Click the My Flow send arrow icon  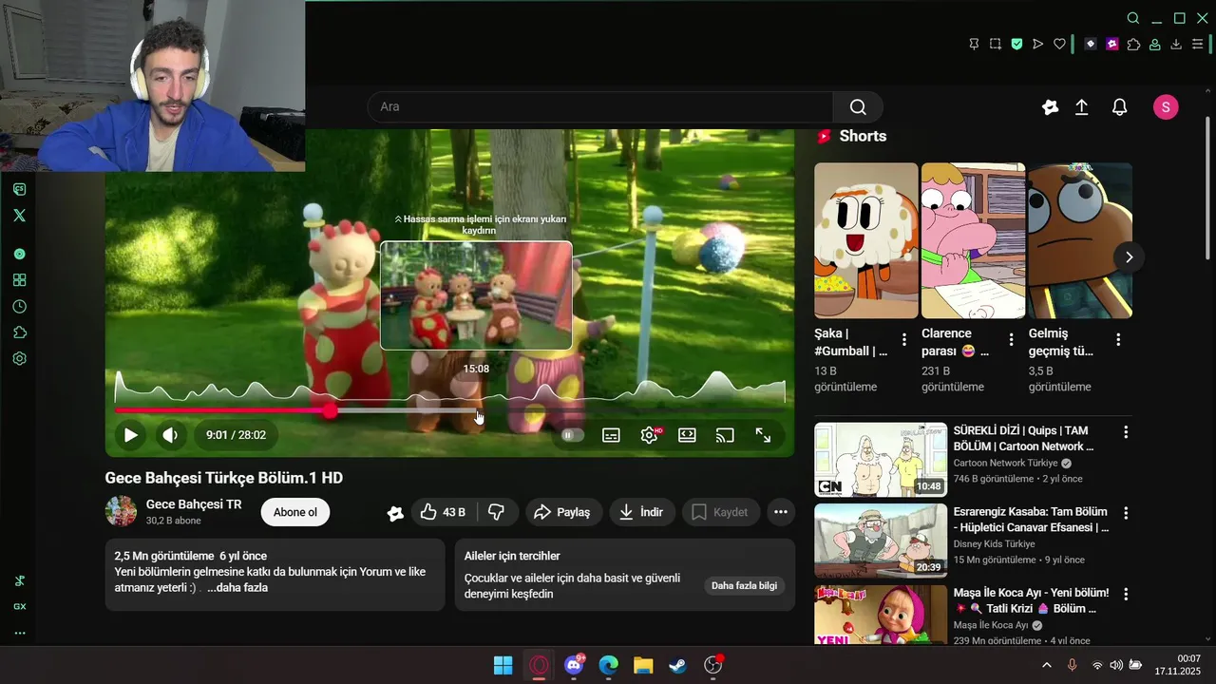point(1037,44)
